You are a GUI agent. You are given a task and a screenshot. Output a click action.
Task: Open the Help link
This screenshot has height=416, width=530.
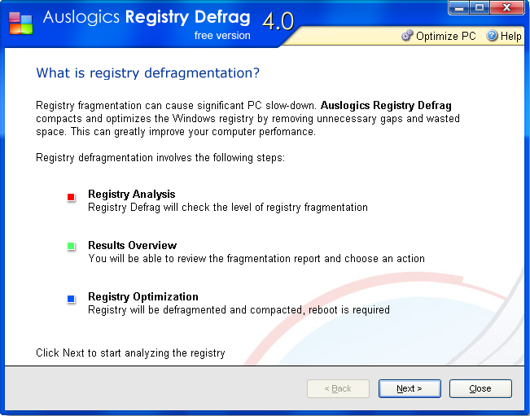click(504, 36)
